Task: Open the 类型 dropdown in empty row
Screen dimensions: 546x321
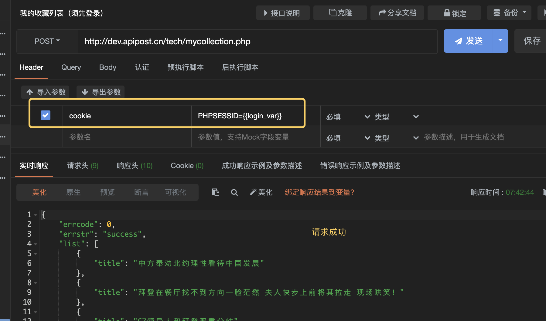Action: pyautogui.click(x=397, y=138)
